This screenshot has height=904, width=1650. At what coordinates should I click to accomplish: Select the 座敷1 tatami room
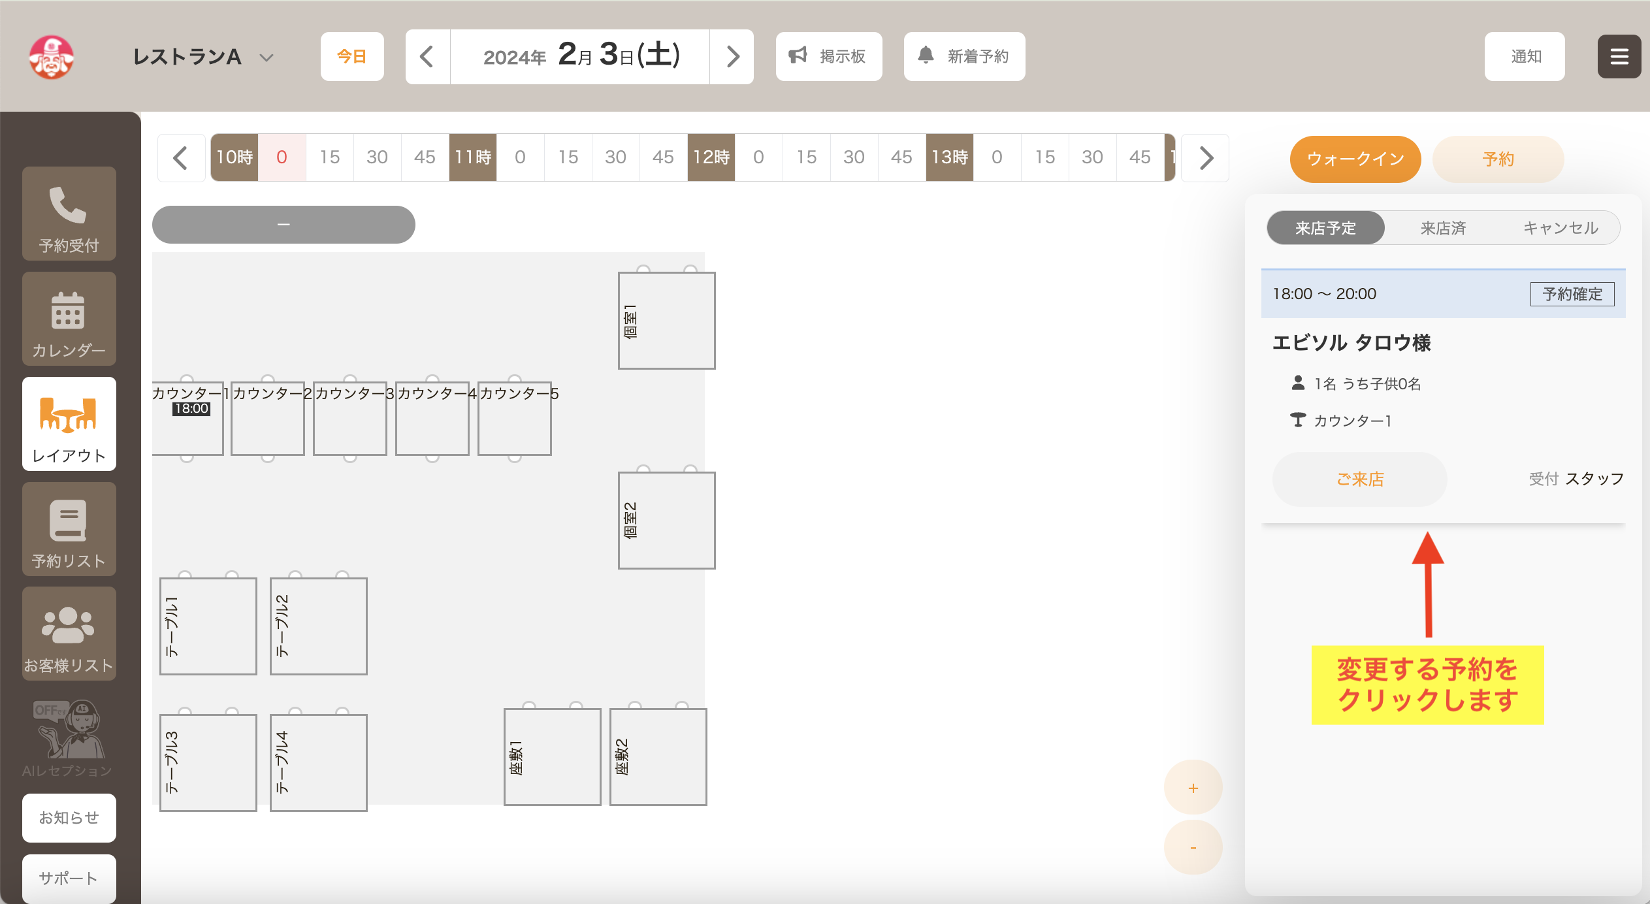(x=553, y=757)
